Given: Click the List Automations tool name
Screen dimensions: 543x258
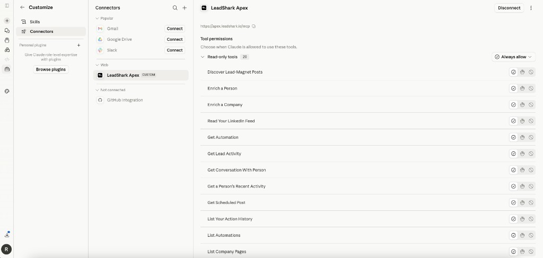Looking at the screenshot, I should point(224,235).
